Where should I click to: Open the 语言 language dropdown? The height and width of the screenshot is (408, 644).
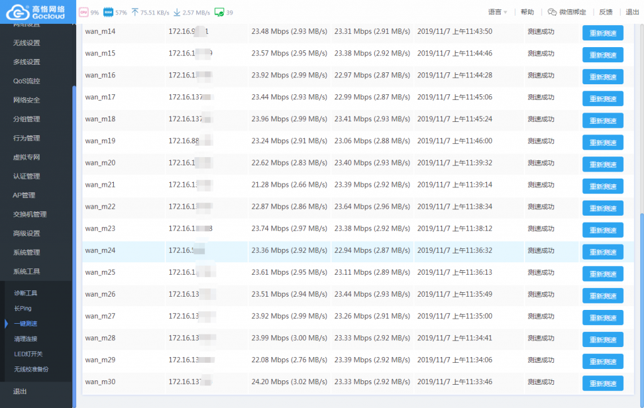[x=497, y=12]
